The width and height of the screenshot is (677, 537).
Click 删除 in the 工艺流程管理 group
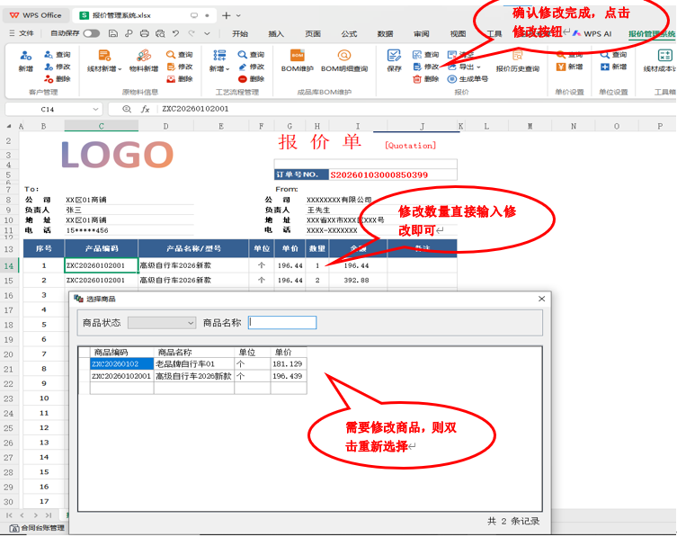click(251, 78)
